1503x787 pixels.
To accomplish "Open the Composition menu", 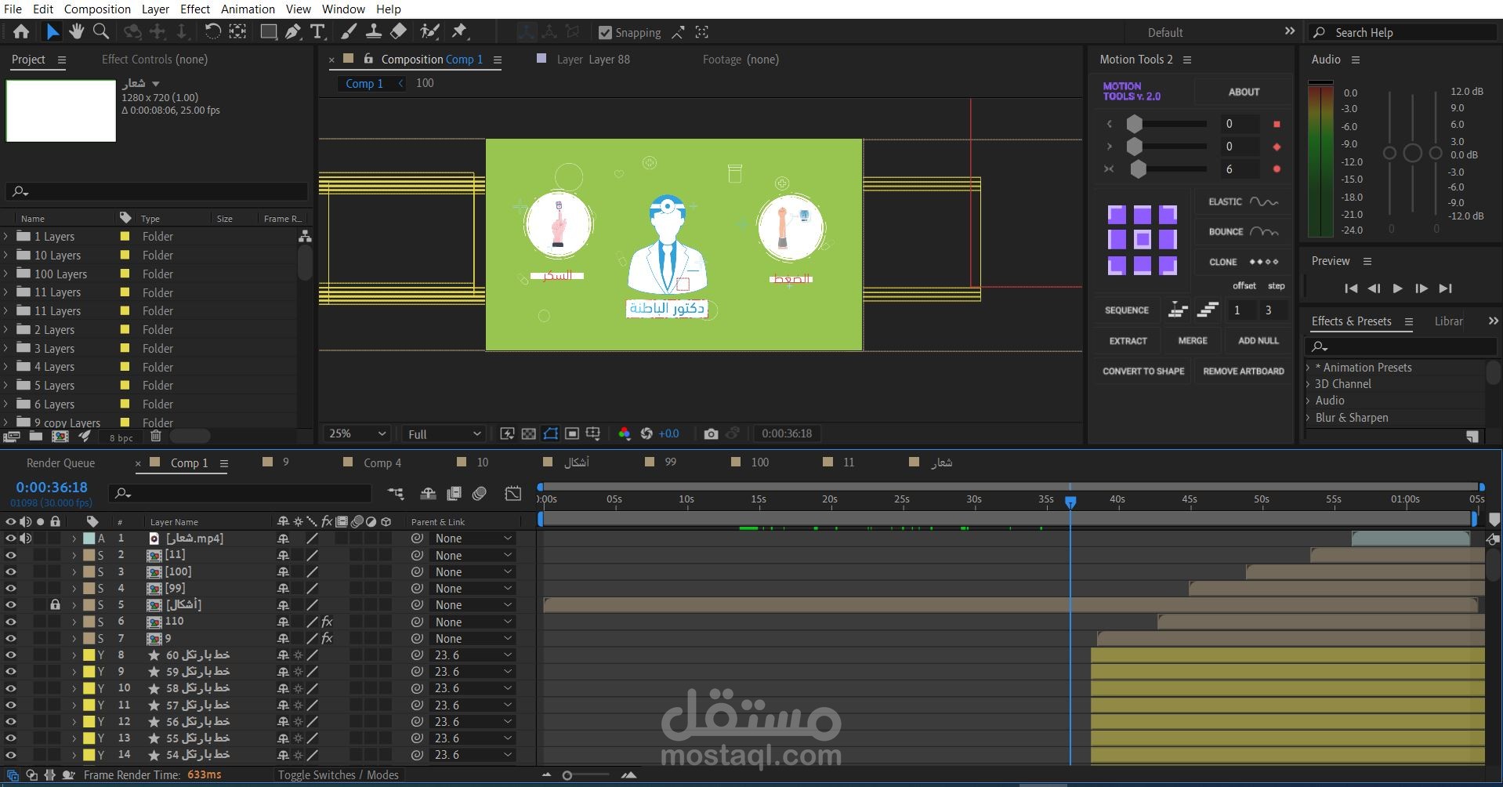I will (97, 9).
